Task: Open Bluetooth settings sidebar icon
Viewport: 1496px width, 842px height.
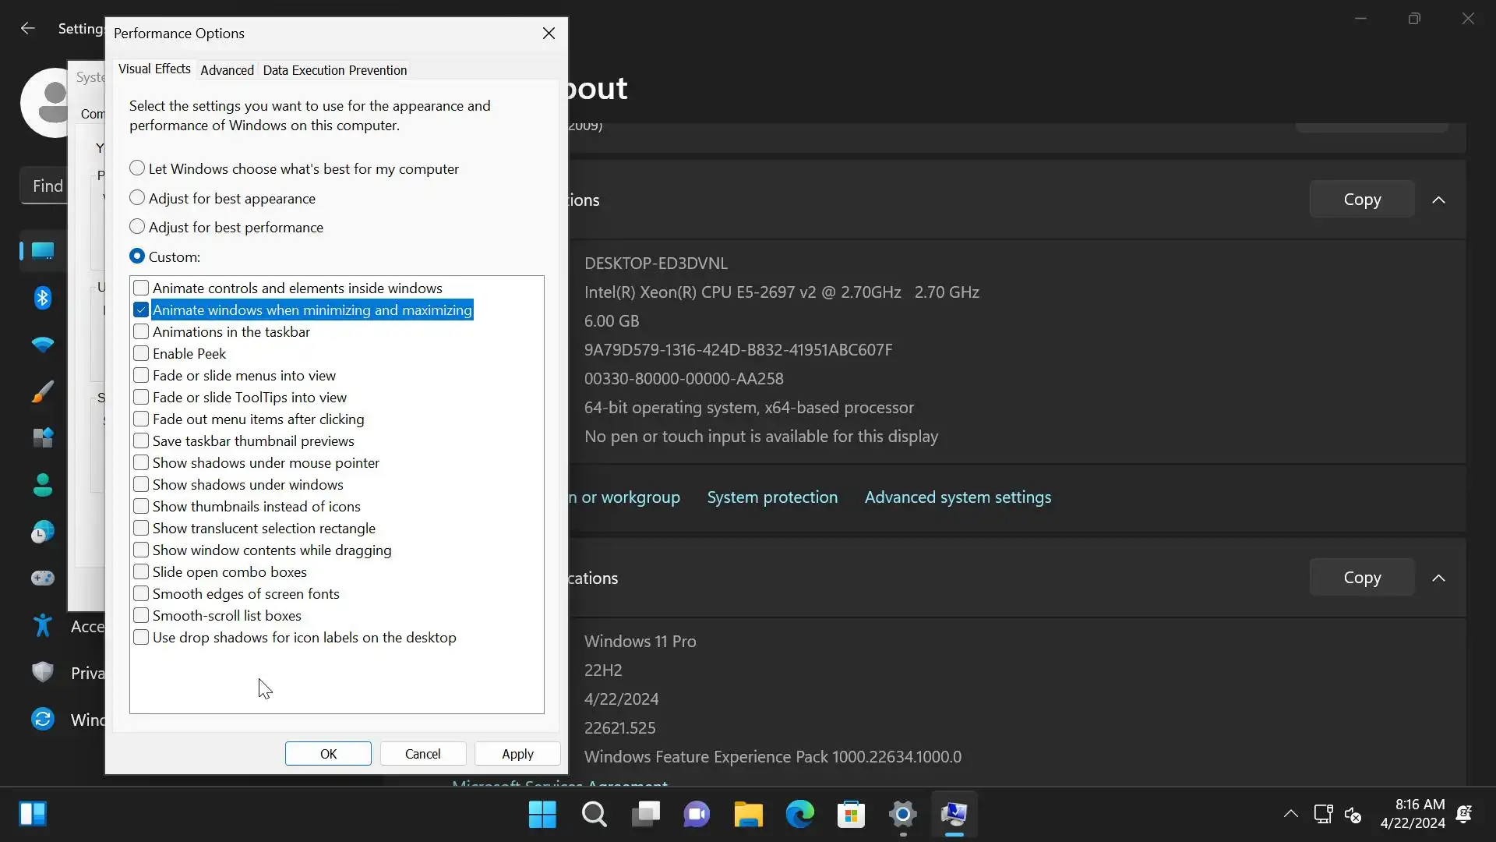Action: click(43, 298)
